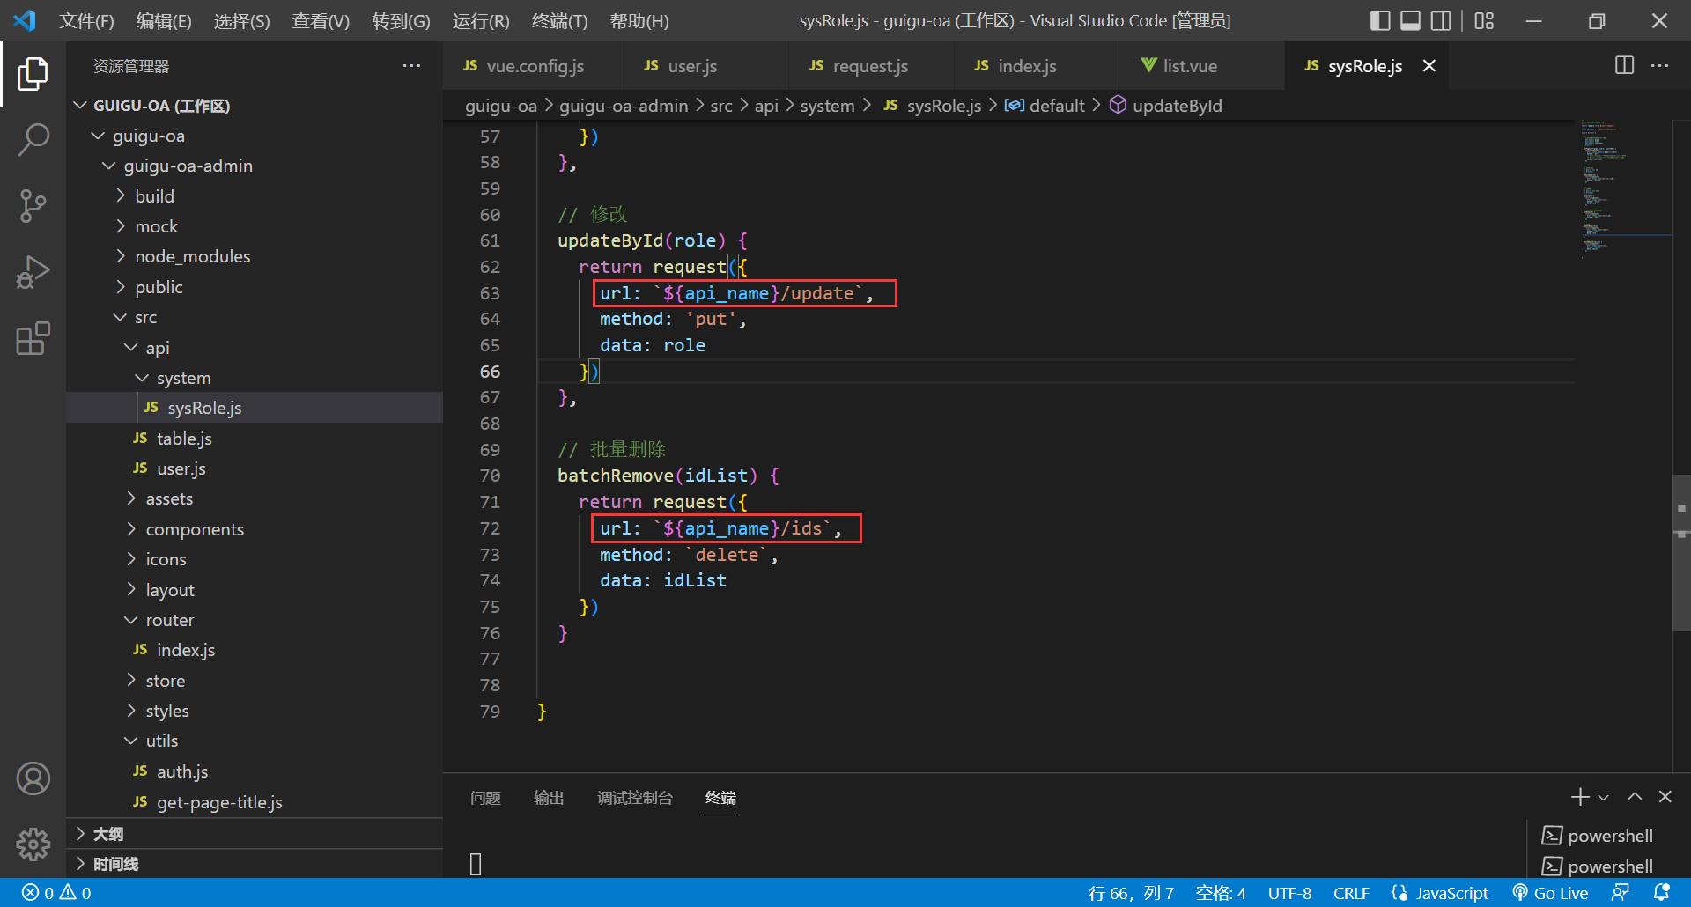Screen dimensions: 1691x907
Task: Toggle the bottom panel layout button
Action: coord(1410,21)
